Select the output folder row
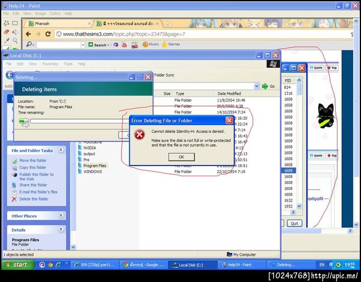Screen dimensions: 361x282 87,154
